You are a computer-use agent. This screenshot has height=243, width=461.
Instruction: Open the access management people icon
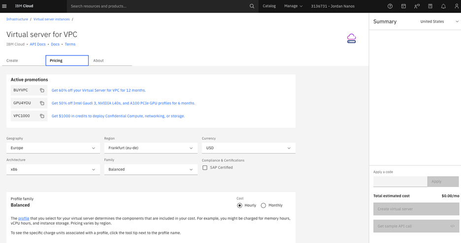point(417,6)
